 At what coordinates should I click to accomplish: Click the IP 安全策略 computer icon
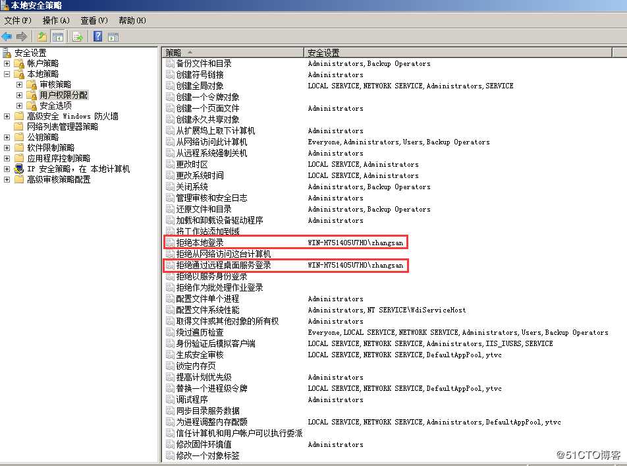point(19,169)
